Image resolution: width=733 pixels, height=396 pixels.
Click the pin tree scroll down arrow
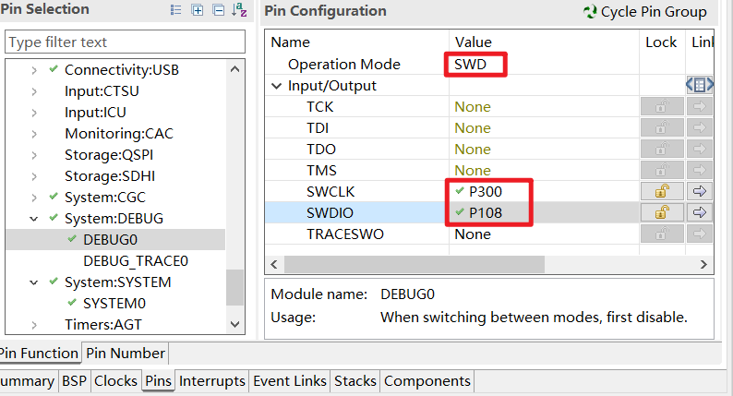tap(235, 324)
